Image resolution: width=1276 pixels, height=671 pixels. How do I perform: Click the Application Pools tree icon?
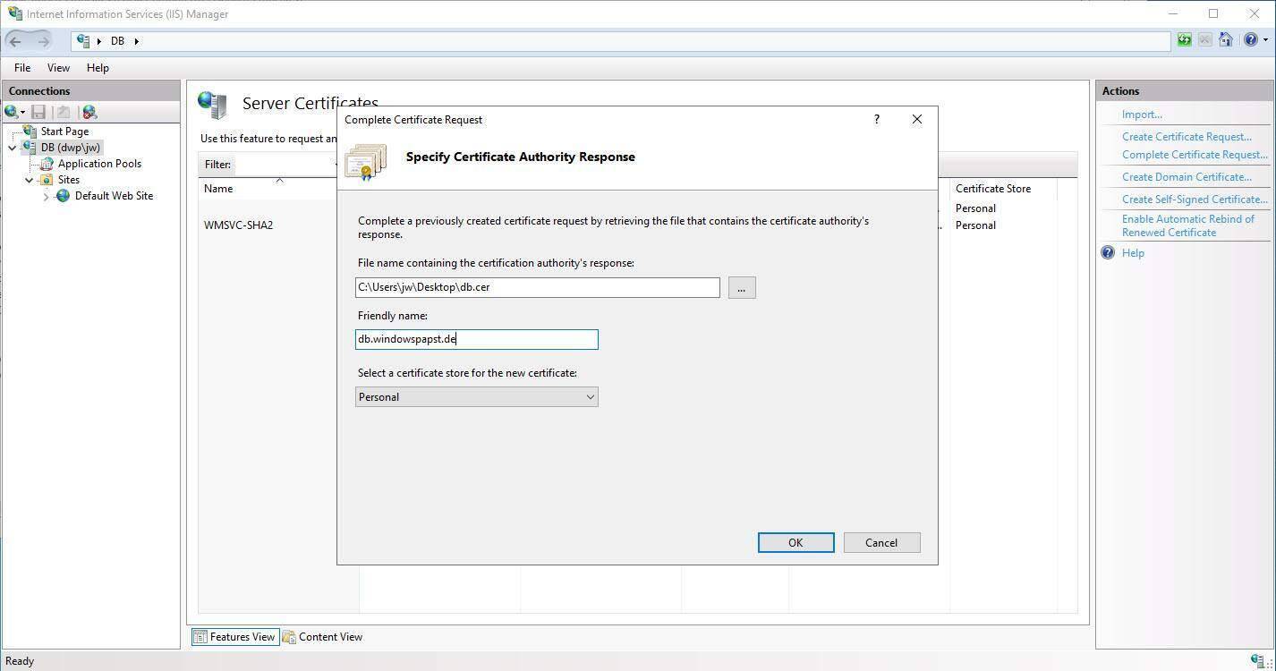tap(47, 164)
